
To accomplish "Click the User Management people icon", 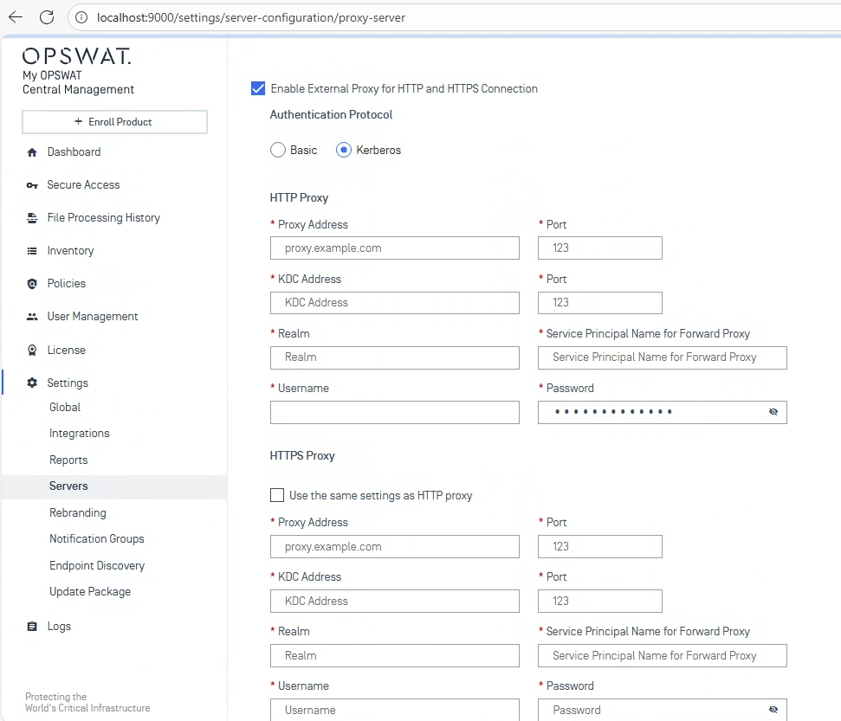I will coord(32,317).
